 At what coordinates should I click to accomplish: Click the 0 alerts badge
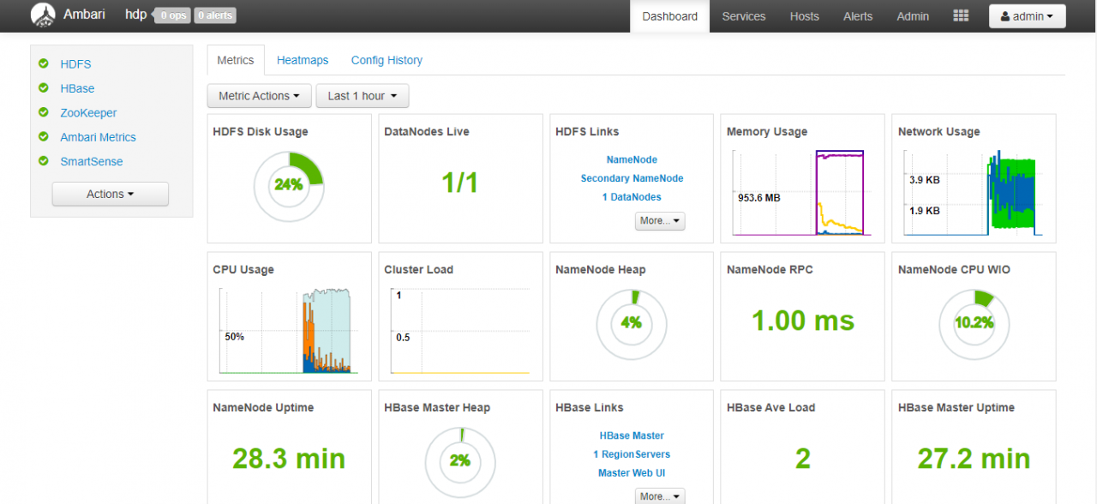tap(214, 15)
